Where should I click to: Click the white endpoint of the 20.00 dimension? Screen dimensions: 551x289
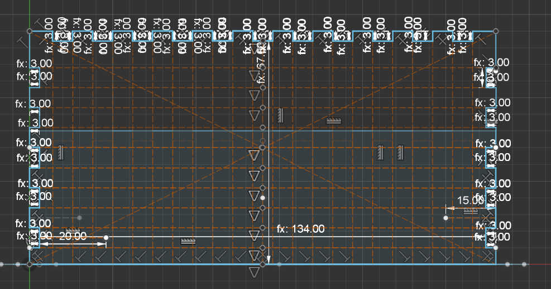point(106,238)
